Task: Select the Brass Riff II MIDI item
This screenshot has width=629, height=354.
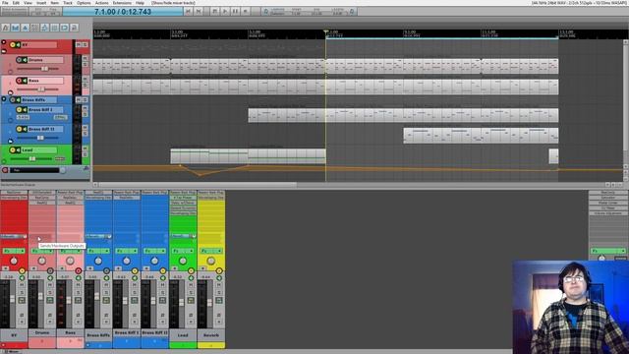Action: 481,136
